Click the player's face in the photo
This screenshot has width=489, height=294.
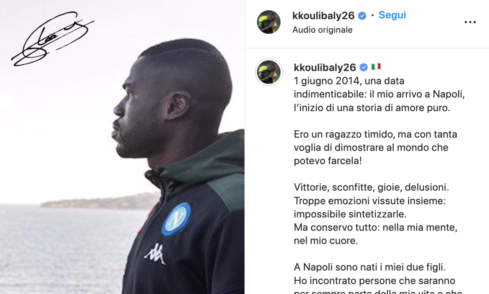tap(137, 115)
